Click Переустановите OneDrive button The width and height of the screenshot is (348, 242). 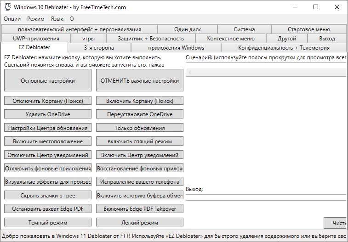coord(140,114)
